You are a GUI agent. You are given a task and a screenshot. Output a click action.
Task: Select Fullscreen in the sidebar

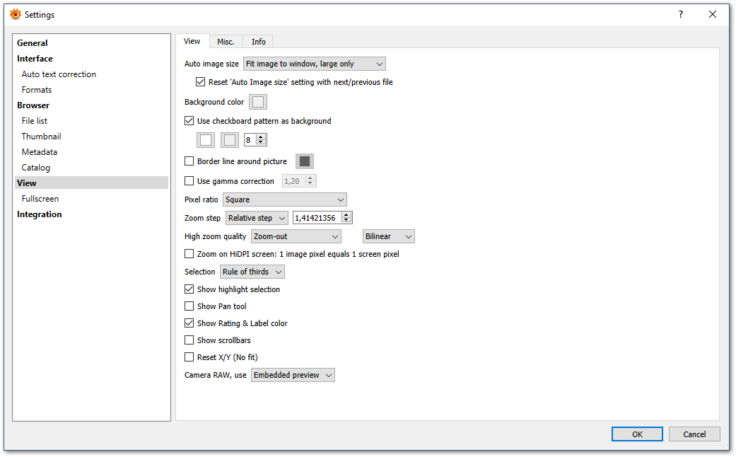[x=40, y=199]
